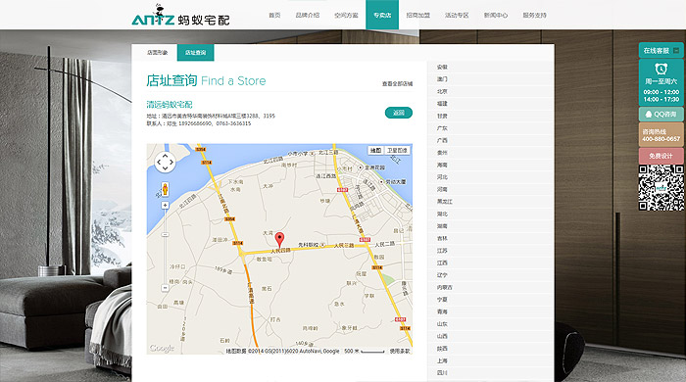This screenshot has height=382, width=686.
Task: Click the map zoom slider track
Action: coord(165,247)
